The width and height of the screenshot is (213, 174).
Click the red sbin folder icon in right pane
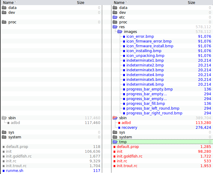pyautogui.click(x=115, y=118)
